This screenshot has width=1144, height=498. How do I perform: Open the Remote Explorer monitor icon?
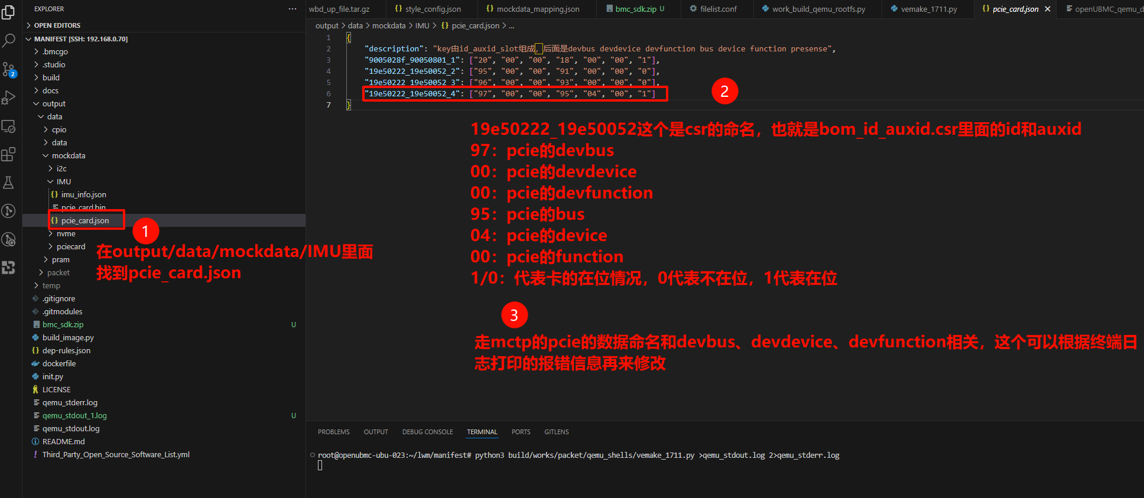(x=9, y=126)
